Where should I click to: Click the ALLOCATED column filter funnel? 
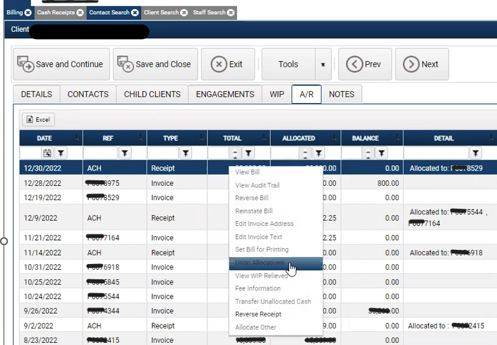tap(319, 153)
